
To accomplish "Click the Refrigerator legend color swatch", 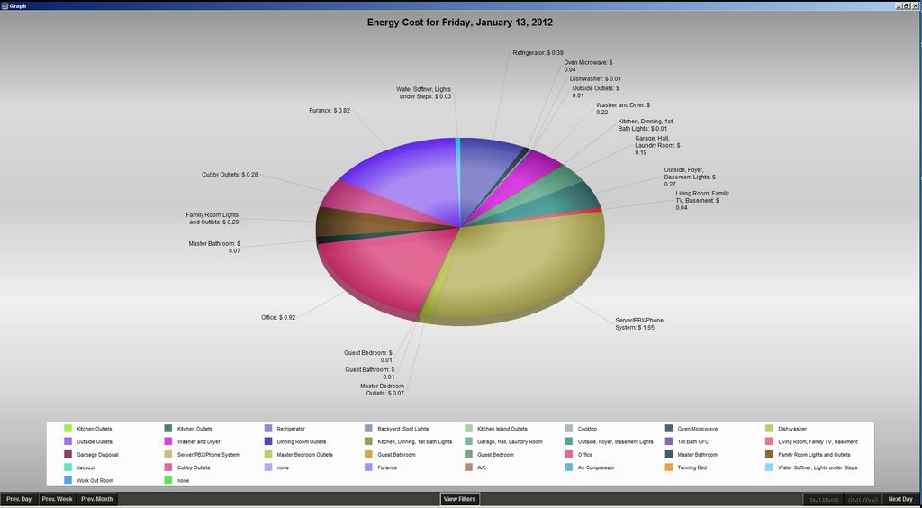I will [268, 429].
